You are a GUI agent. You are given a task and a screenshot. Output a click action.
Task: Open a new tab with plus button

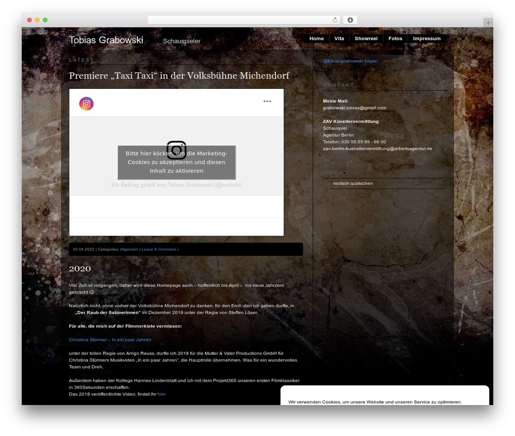488,23
